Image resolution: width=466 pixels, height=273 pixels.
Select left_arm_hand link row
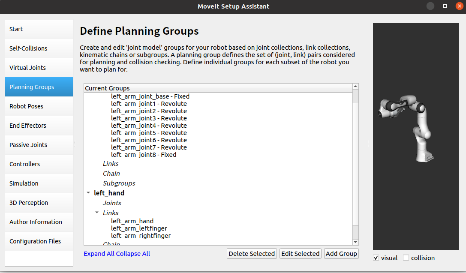pos(132,221)
